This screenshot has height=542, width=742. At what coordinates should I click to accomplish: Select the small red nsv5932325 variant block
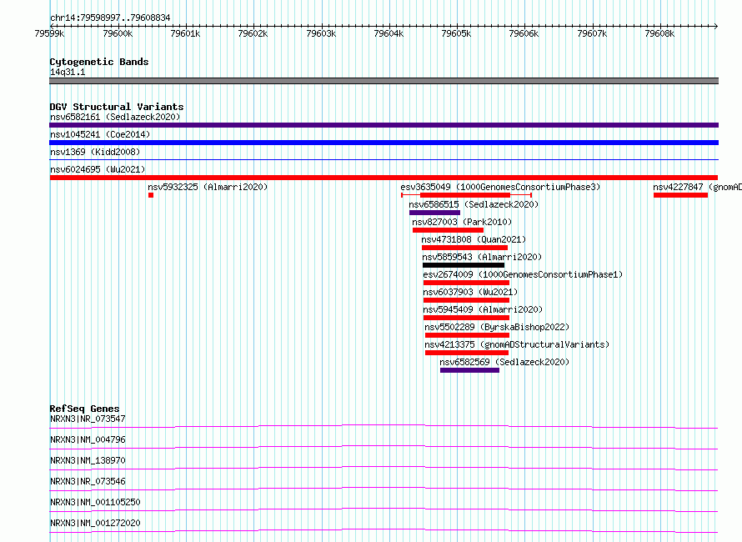[x=151, y=195]
